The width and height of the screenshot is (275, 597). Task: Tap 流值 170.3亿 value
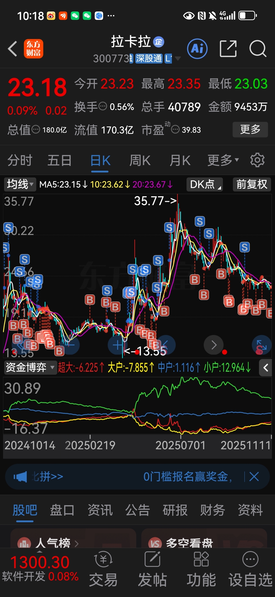104,130
